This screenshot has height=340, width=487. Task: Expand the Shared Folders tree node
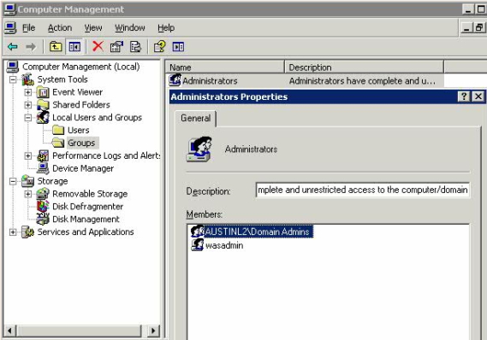coord(28,105)
